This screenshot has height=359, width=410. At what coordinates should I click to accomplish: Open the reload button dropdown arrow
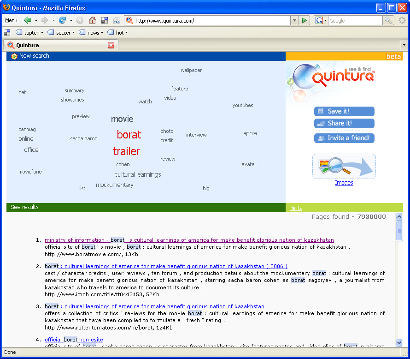tap(71, 20)
